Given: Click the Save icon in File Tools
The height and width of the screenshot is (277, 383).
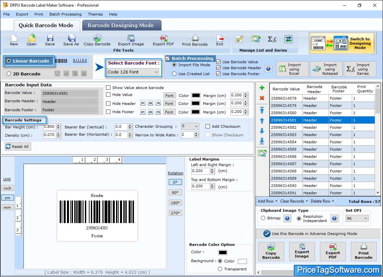Looking at the screenshot, I should click(50, 40).
